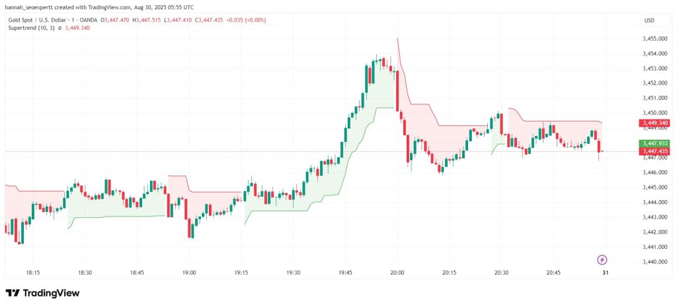Click the TradingView logo at bottom left
Image resolution: width=677 pixels, height=307 pixels.
tap(42, 293)
